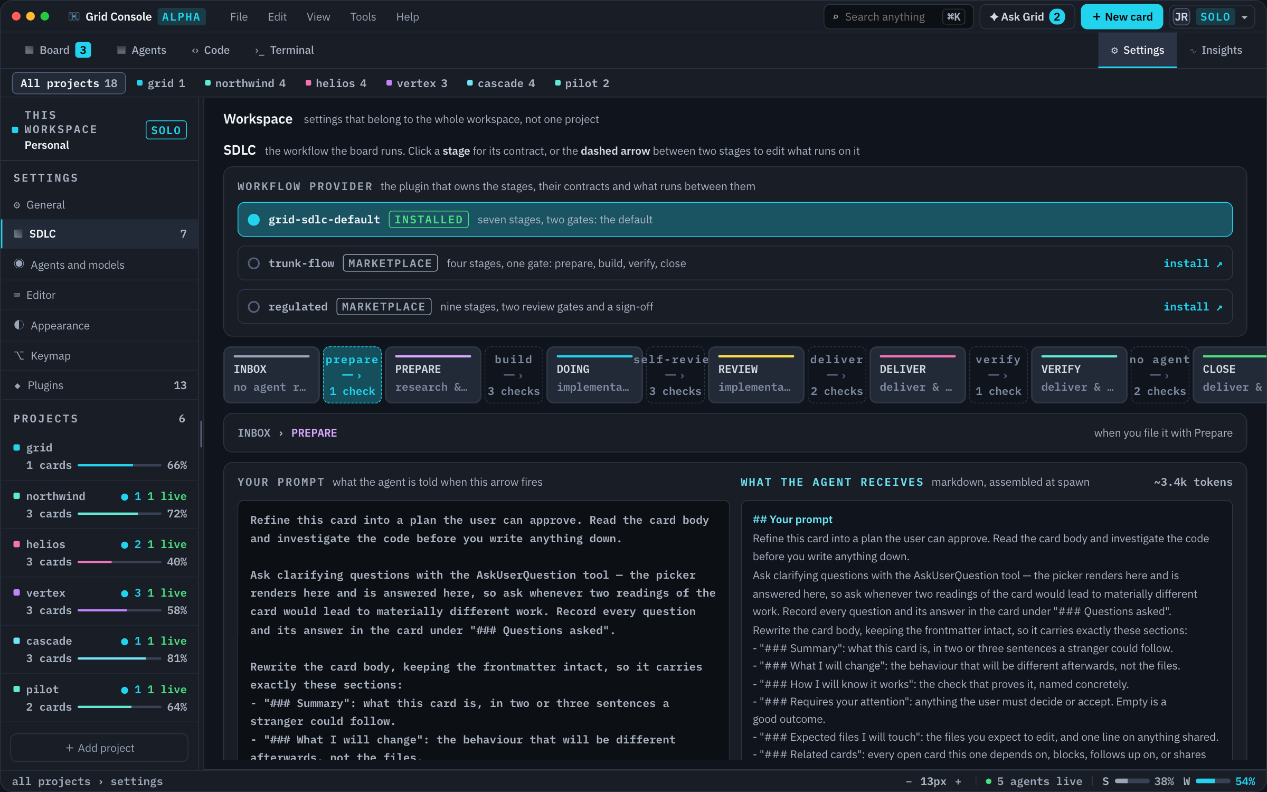Click the Settings tab gear icon
1267x792 pixels.
click(x=1114, y=51)
